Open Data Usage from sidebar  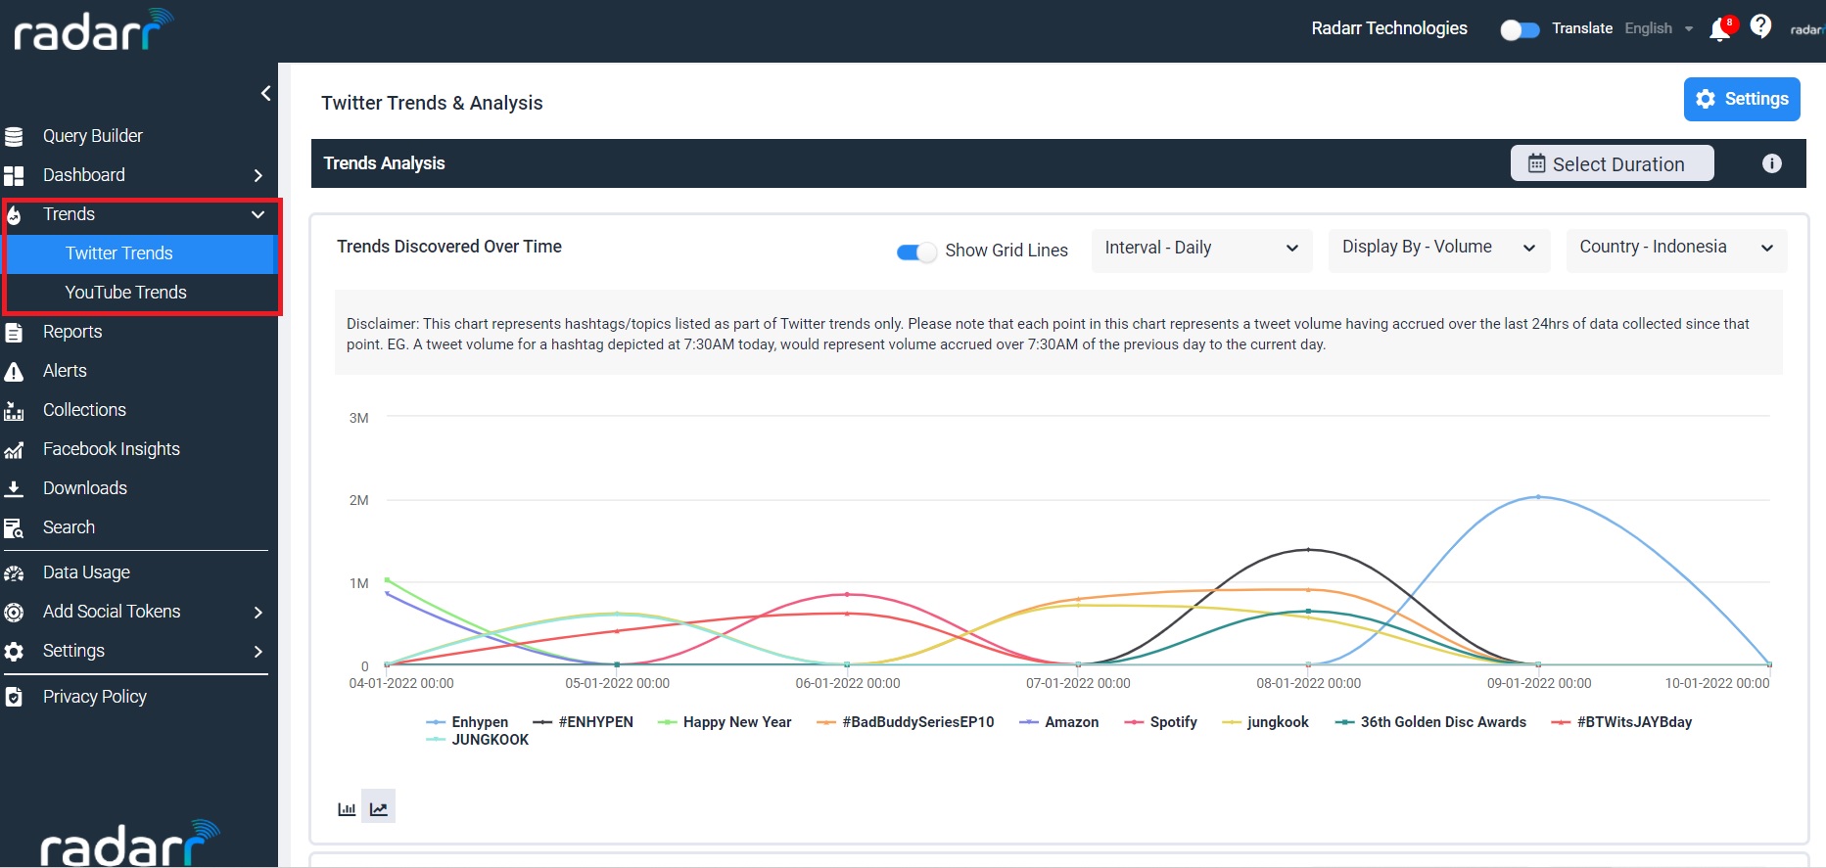(x=86, y=572)
